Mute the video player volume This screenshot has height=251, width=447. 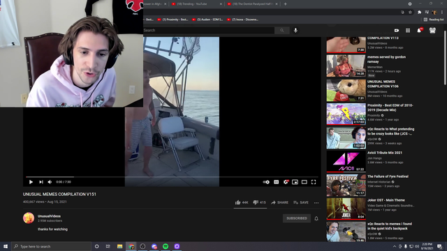coord(50,182)
